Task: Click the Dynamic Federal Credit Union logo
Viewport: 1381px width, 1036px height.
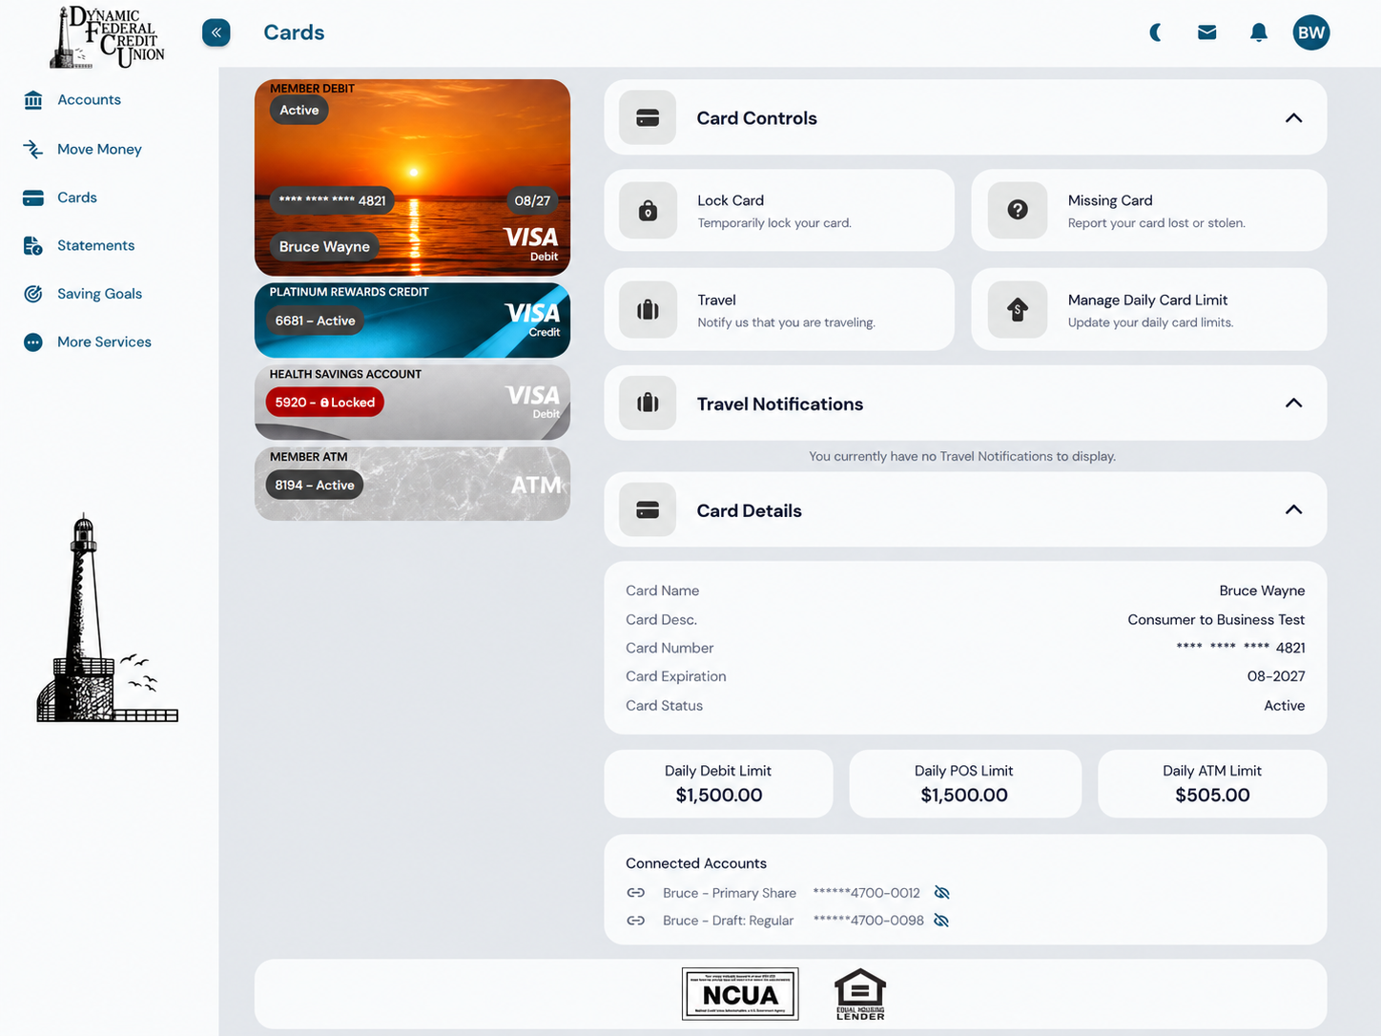Action: click(108, 37)
